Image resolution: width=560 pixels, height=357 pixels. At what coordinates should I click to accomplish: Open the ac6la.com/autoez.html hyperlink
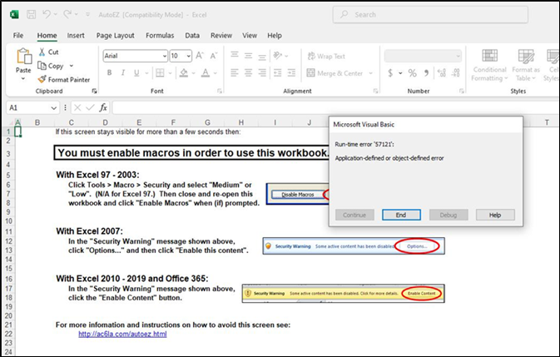tap(122, 334)
